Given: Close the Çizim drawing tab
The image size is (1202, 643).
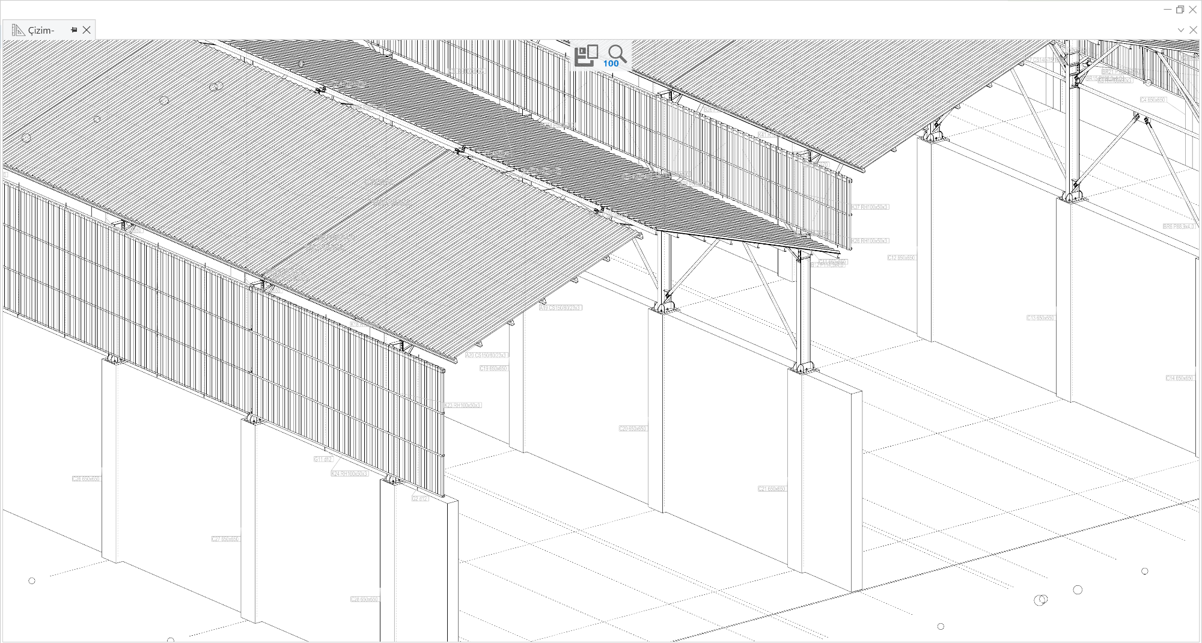Looking at the screenshot, I should coord(87,29).
